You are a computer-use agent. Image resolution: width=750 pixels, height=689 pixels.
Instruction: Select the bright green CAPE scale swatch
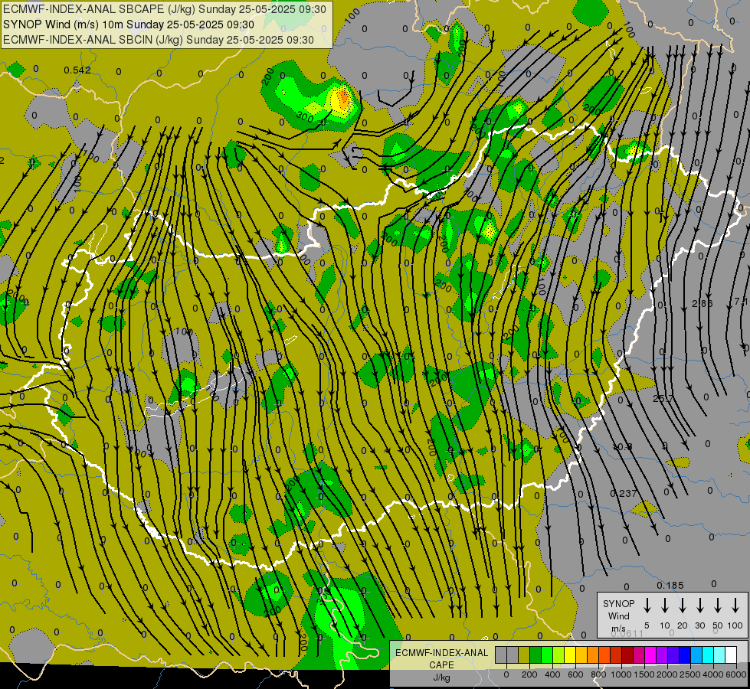point(547,655)
